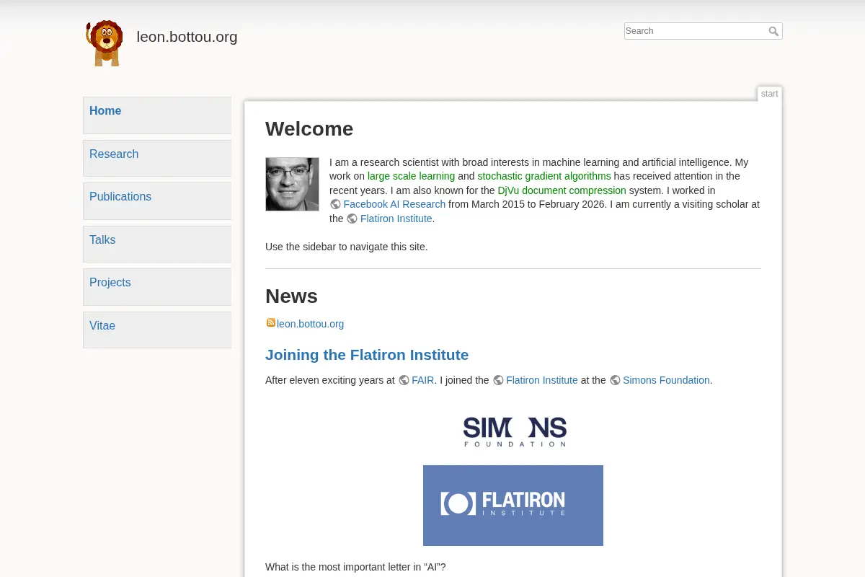The image size is (865, 577).
Task: Open the Research sidebar item
Action: [x=157, y=158]
